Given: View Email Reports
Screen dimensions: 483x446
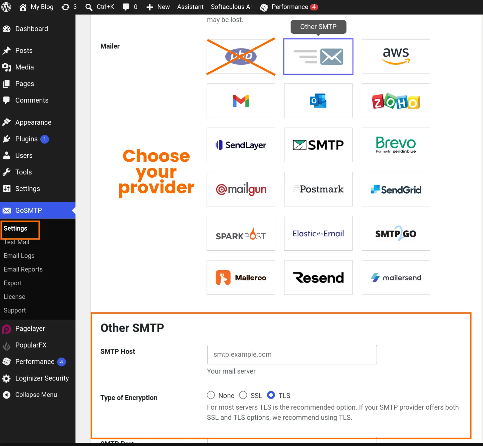Looking at the screenshot, I should [23, 269].
